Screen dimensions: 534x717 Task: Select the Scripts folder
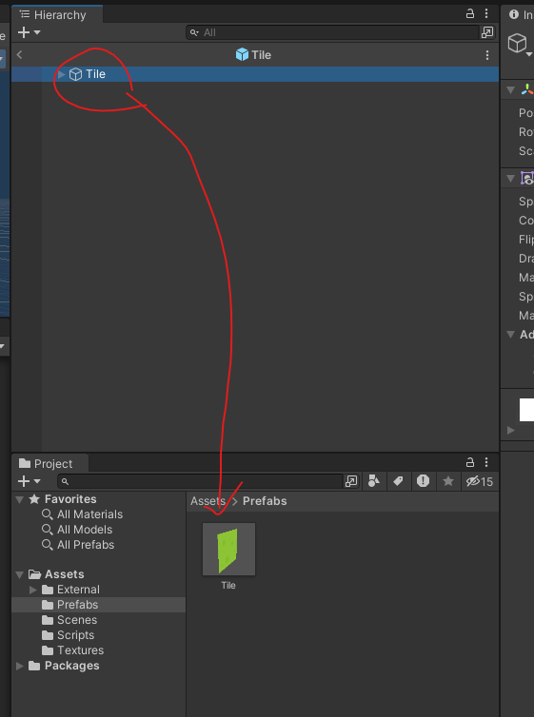(x=75, y=635)
